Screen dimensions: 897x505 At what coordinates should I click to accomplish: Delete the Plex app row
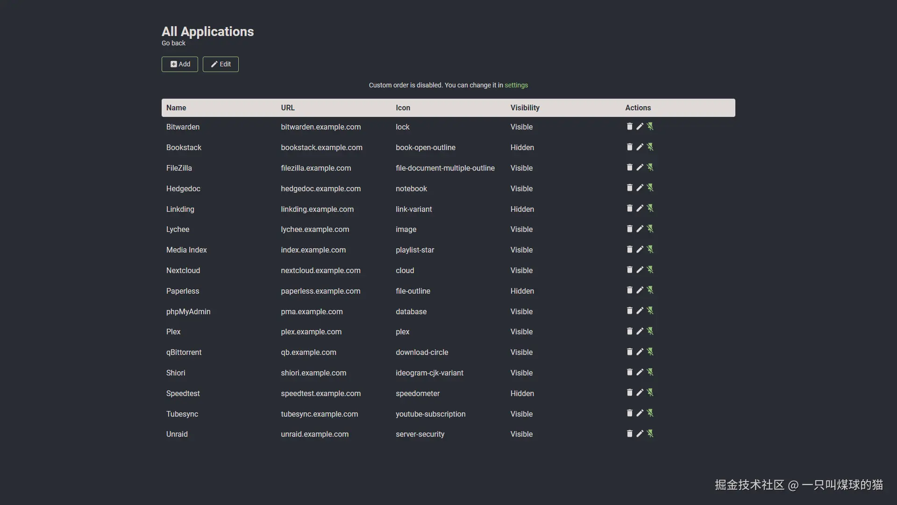tap(629, 331)
